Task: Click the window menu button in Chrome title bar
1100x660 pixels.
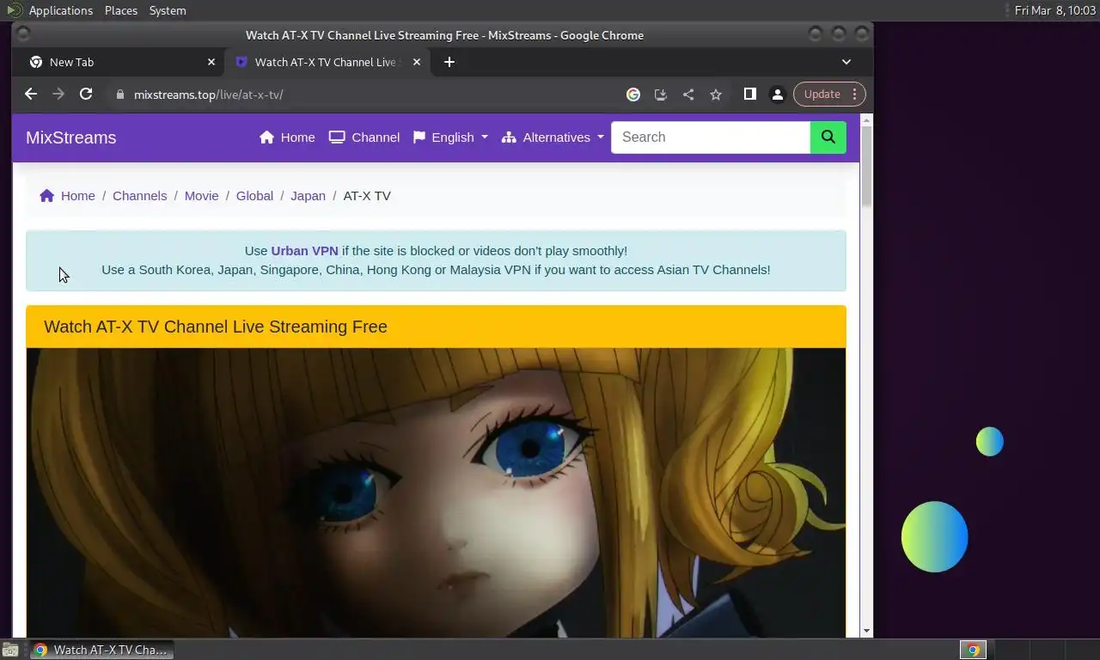Action: click(x=24, y=34)
